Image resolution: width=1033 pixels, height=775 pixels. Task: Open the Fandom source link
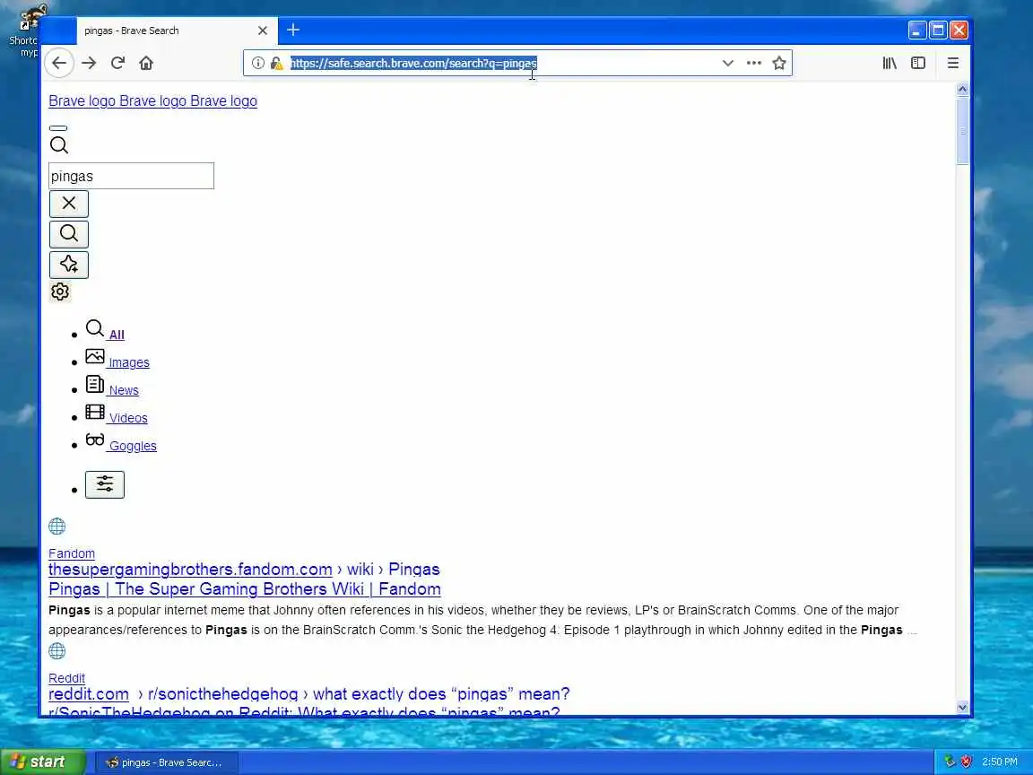pyautogui.click(x=72, y=553)
